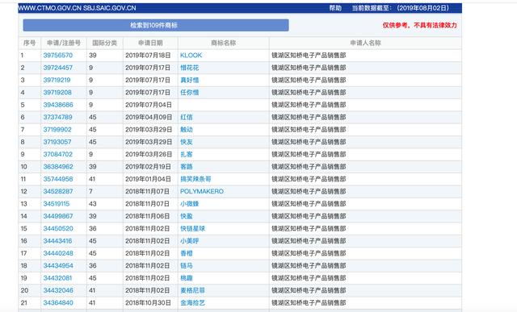Click the 国际分类 column header
The width and height of the screenshot is (517, 312).
(x=104, y=43)
